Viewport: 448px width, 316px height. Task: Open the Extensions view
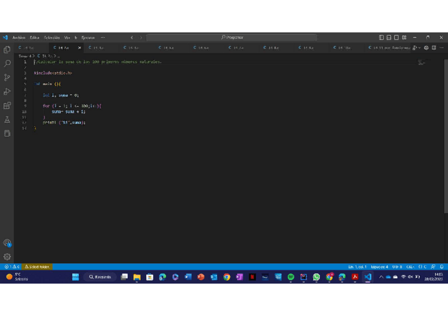tap(7, 106)
